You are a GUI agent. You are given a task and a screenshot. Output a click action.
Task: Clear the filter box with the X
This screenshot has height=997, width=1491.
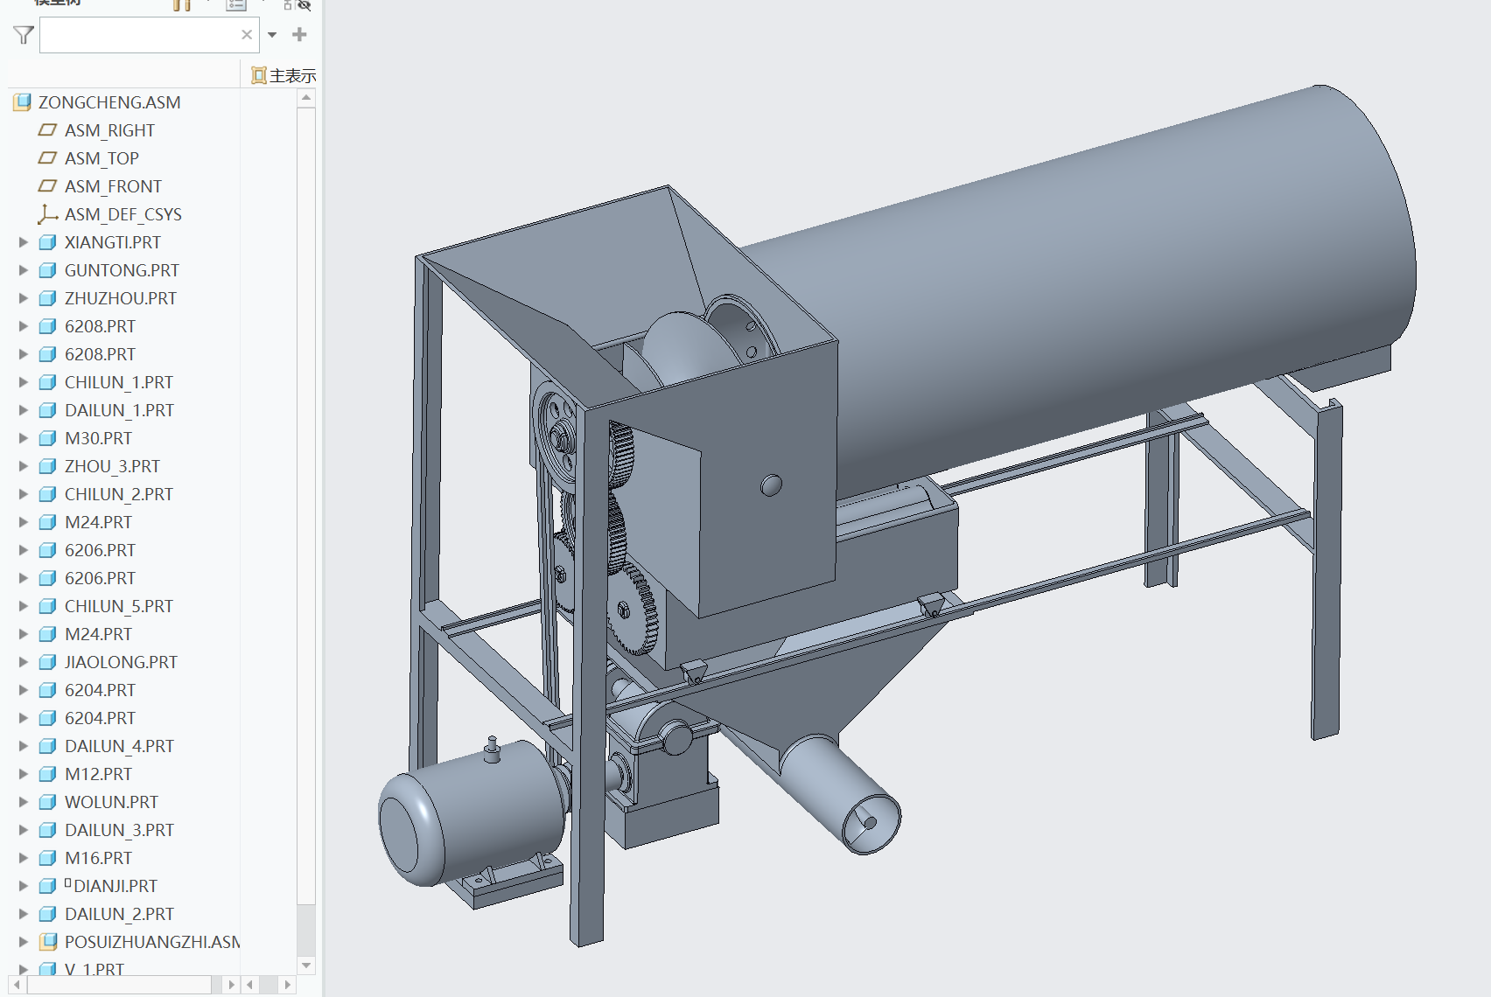pos(247,35)
